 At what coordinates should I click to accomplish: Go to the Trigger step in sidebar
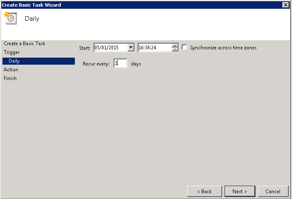point(12,52)
